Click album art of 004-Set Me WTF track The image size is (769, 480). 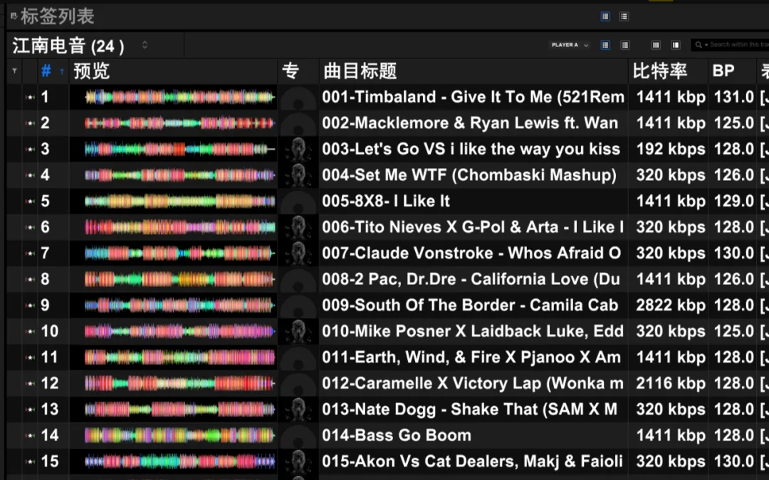click(298, 175)
